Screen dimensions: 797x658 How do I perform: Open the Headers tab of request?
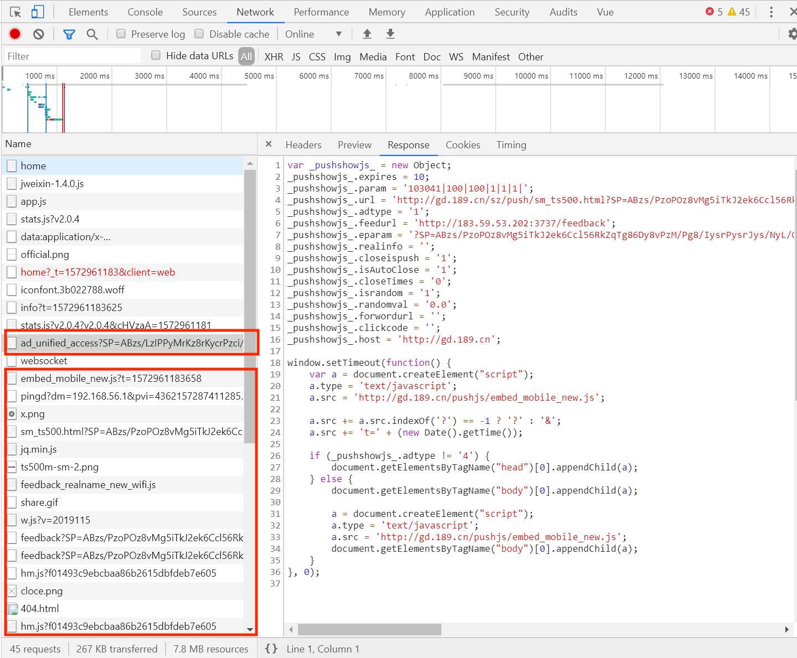[x=303, y=144]
